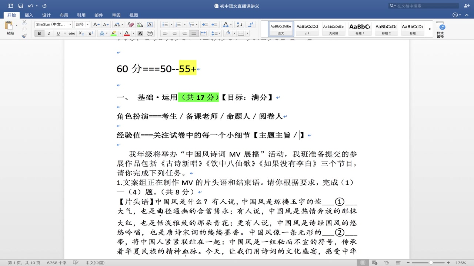Viewport: 474px width, 266px height.
Task: Expand multilevel list dropdown arrow
Action: pos(197,24)
